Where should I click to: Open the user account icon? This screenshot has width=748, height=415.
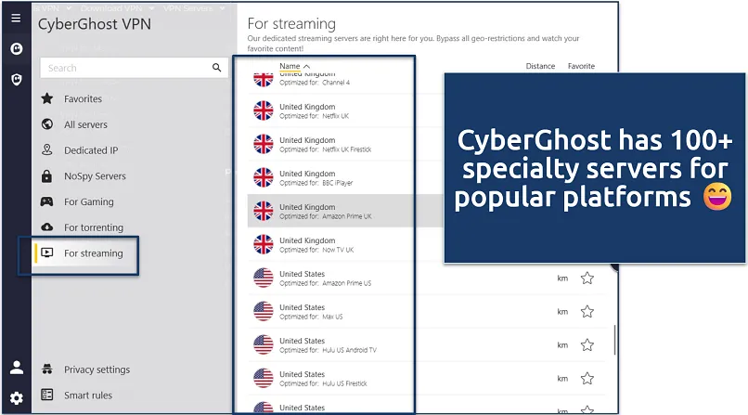tap(17, 368)
